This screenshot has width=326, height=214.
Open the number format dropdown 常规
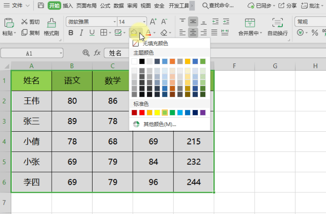(x=310, y=22)
